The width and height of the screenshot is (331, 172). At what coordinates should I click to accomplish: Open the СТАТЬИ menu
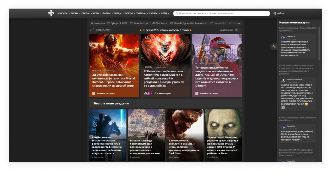85,13
